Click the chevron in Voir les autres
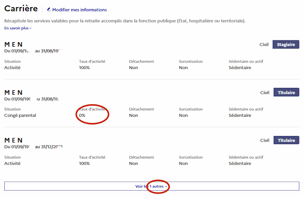The image size is (303, 197). tap(166, 187)
